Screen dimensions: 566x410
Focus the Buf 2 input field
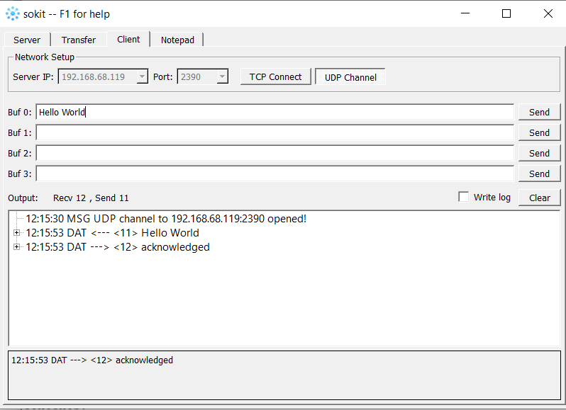pyautogui.click(x=274, y=153)
